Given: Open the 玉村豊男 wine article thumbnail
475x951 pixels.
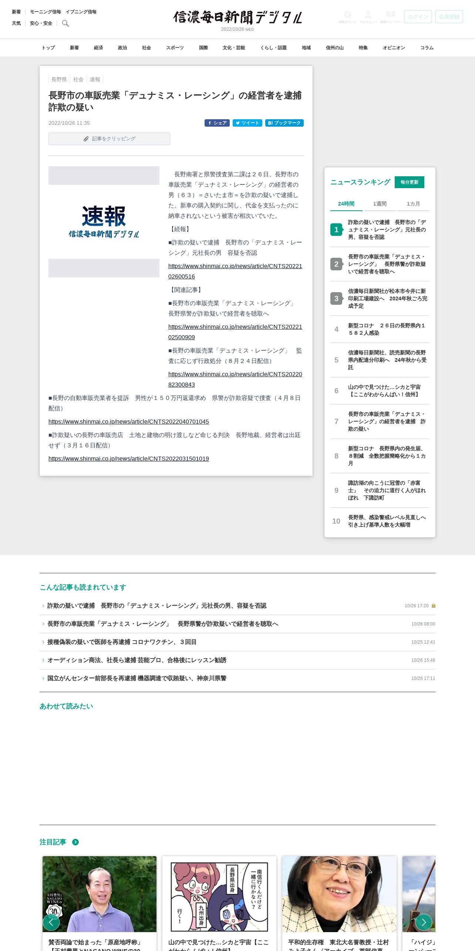Looking at the screenshot, I should click(x=100, y=894).
